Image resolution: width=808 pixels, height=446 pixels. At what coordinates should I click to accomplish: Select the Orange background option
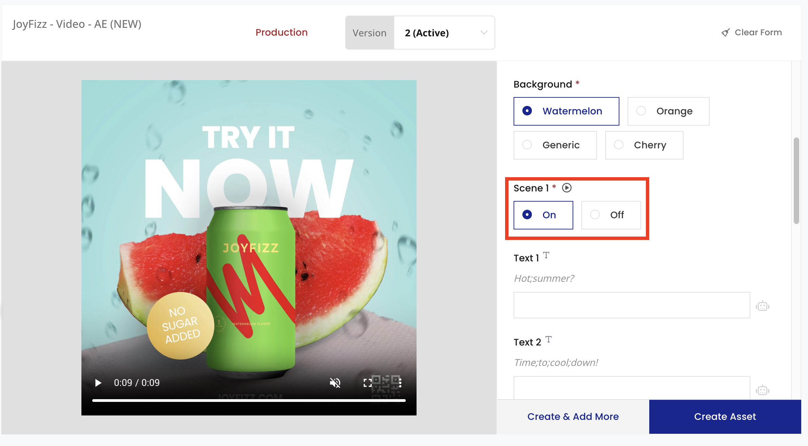pos(668,111)
